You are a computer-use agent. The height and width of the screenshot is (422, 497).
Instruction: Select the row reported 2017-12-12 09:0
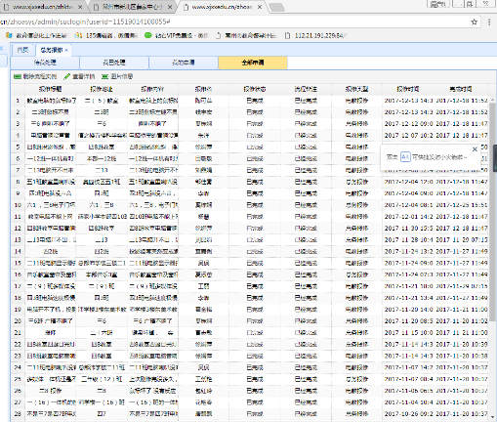(x=250, y=124)
